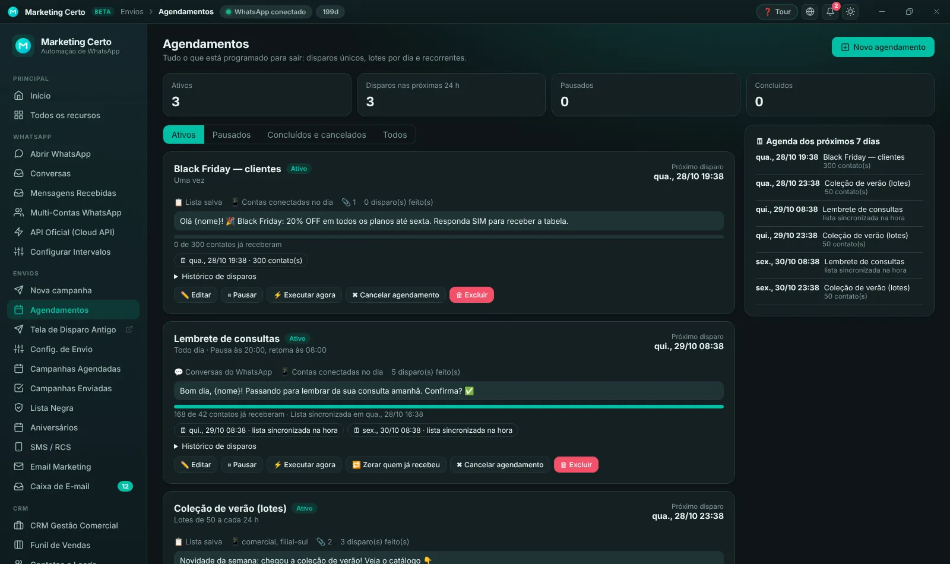Pause the Black Friday — clientes schedule
Image resolution: width=950 pixels, height=564 pixels.
coord(242,295)
